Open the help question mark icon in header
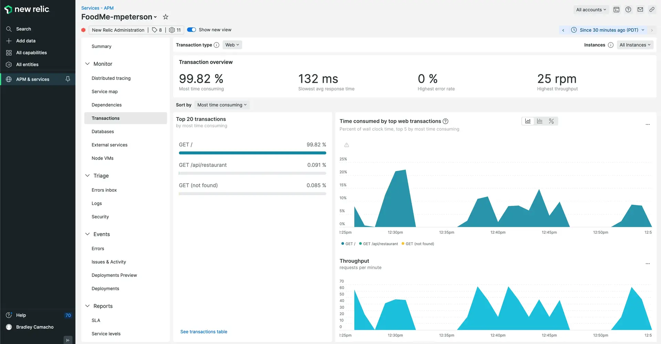Image resolution: width=661 pixels, height=344 pixels. pos(628,10)
